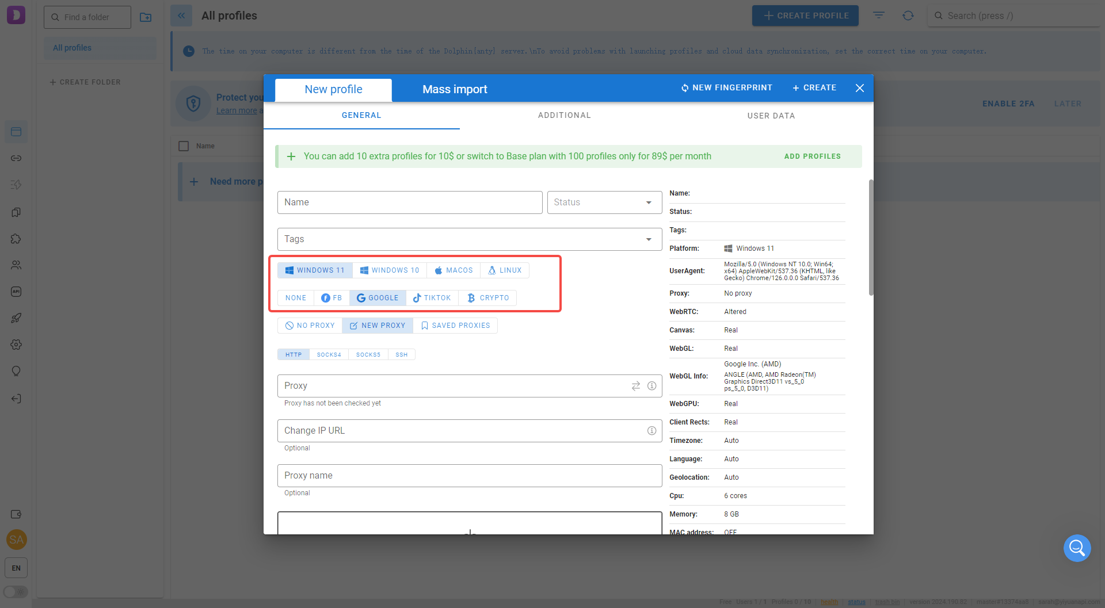Click the Change IP URL field
This screenshot has height=608, width=1105.
coord(470,431)
